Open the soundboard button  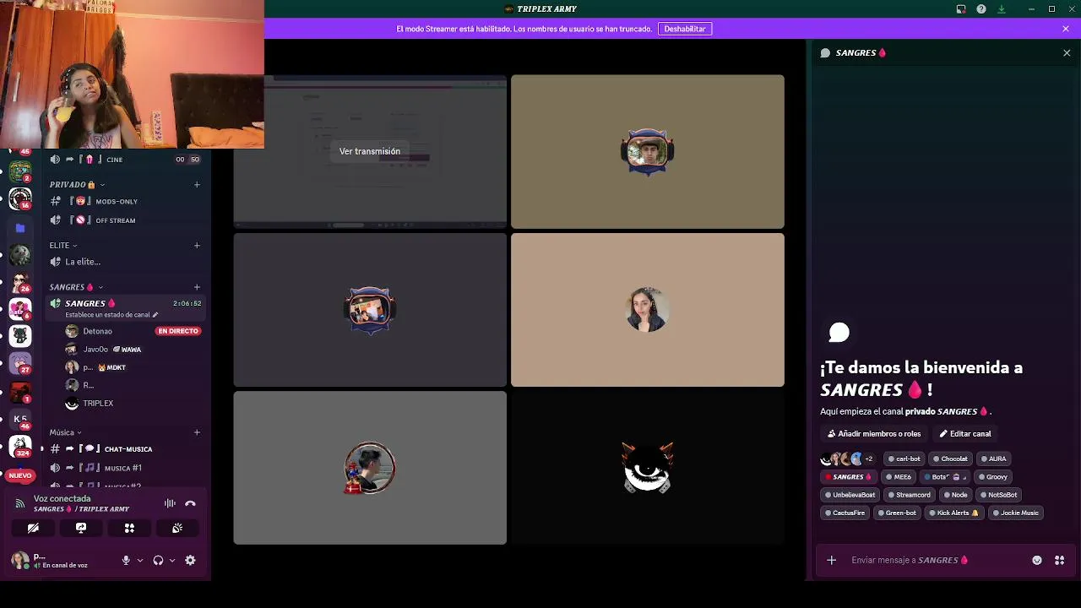pos(177,528)
